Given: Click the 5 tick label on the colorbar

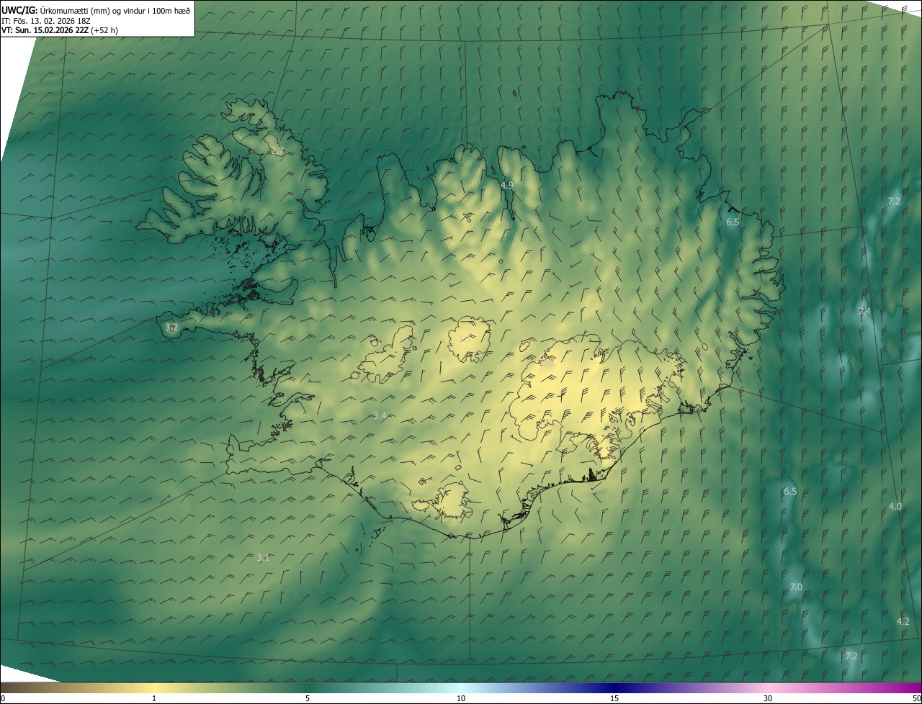Looking at the screenshot, I should point(308,698).
